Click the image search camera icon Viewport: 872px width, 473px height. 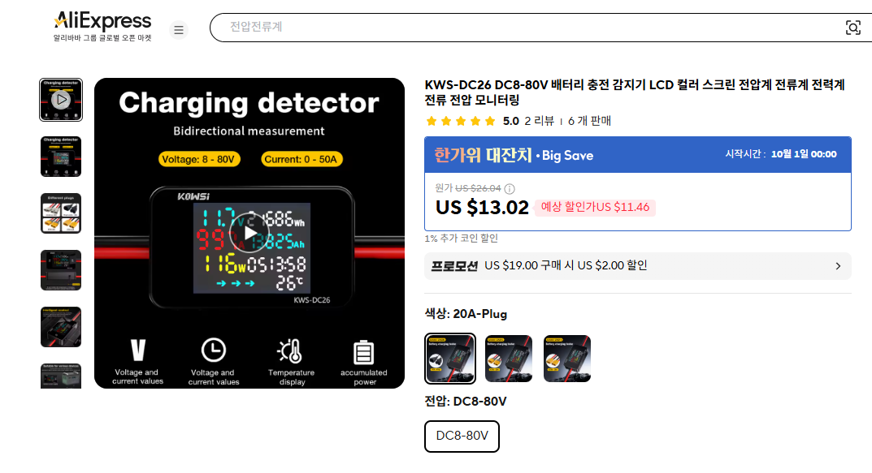pyautogui.click(x=853, y=28)
